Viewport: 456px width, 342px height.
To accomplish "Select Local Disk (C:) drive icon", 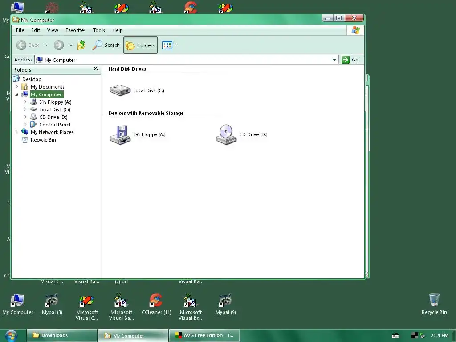I will (x=120, y=90).
